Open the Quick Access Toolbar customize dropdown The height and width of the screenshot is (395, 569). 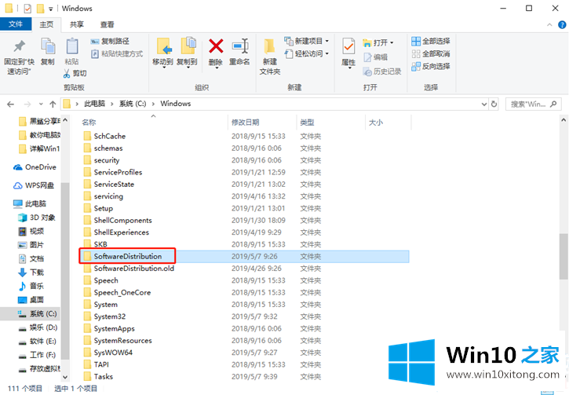(51, 9)
